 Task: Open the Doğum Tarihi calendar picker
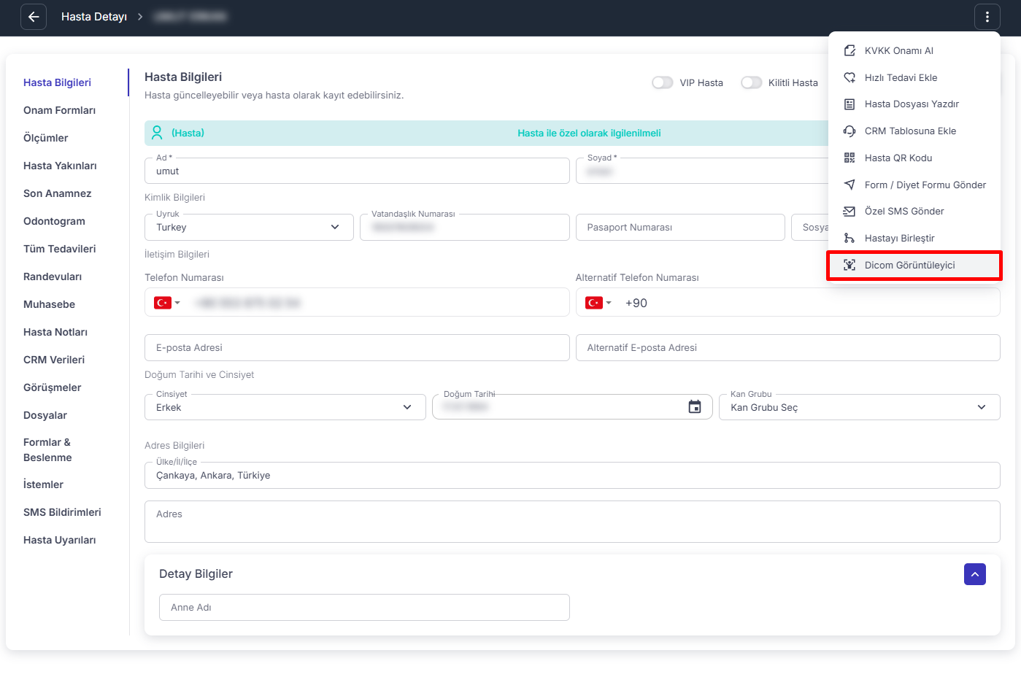[695, 407]
